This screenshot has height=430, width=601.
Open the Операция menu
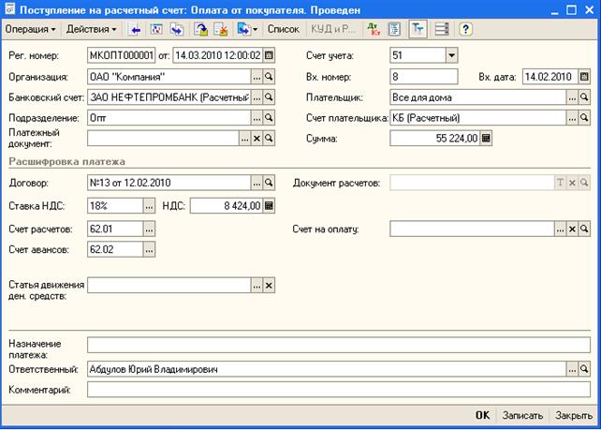pyautogui.click(x=31, y=29)
